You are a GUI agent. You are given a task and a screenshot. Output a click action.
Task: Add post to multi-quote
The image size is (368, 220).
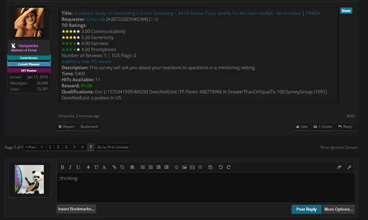pyautogui.click(x=323, y=127)
